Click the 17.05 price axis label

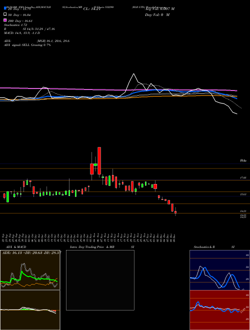coord(243,178)
